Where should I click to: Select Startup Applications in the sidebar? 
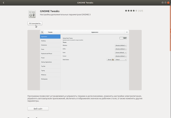[x=50, y=62]
